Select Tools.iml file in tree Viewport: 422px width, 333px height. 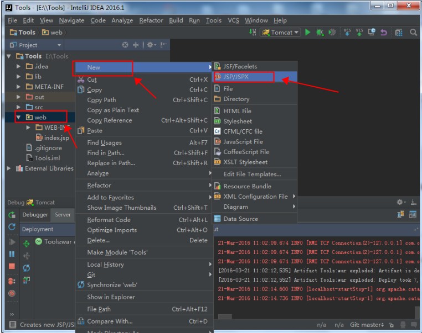pos(43,158)
